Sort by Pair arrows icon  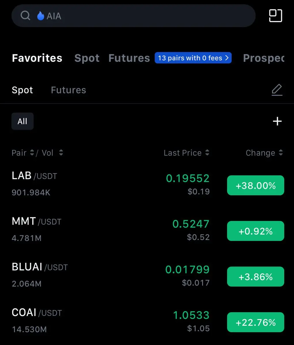click(x=32, y=153)
